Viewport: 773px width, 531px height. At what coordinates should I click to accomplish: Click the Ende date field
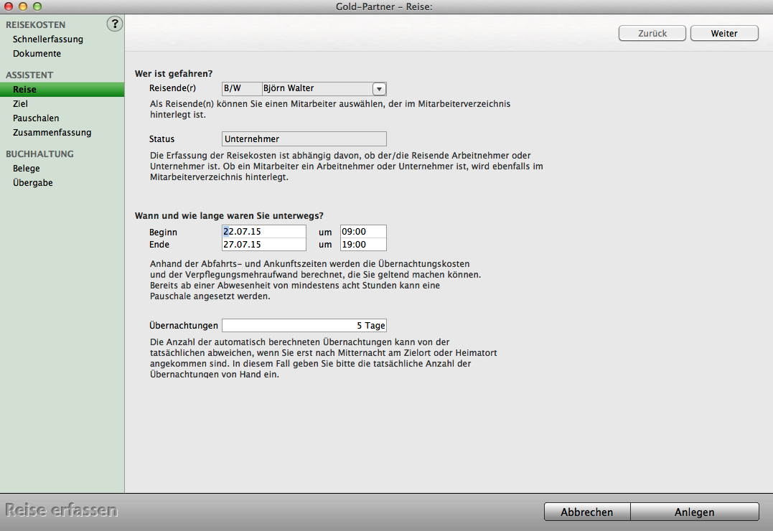[x=263, y=245]
